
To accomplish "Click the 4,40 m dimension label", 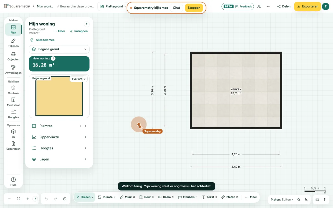I will (x=236, y=167).
